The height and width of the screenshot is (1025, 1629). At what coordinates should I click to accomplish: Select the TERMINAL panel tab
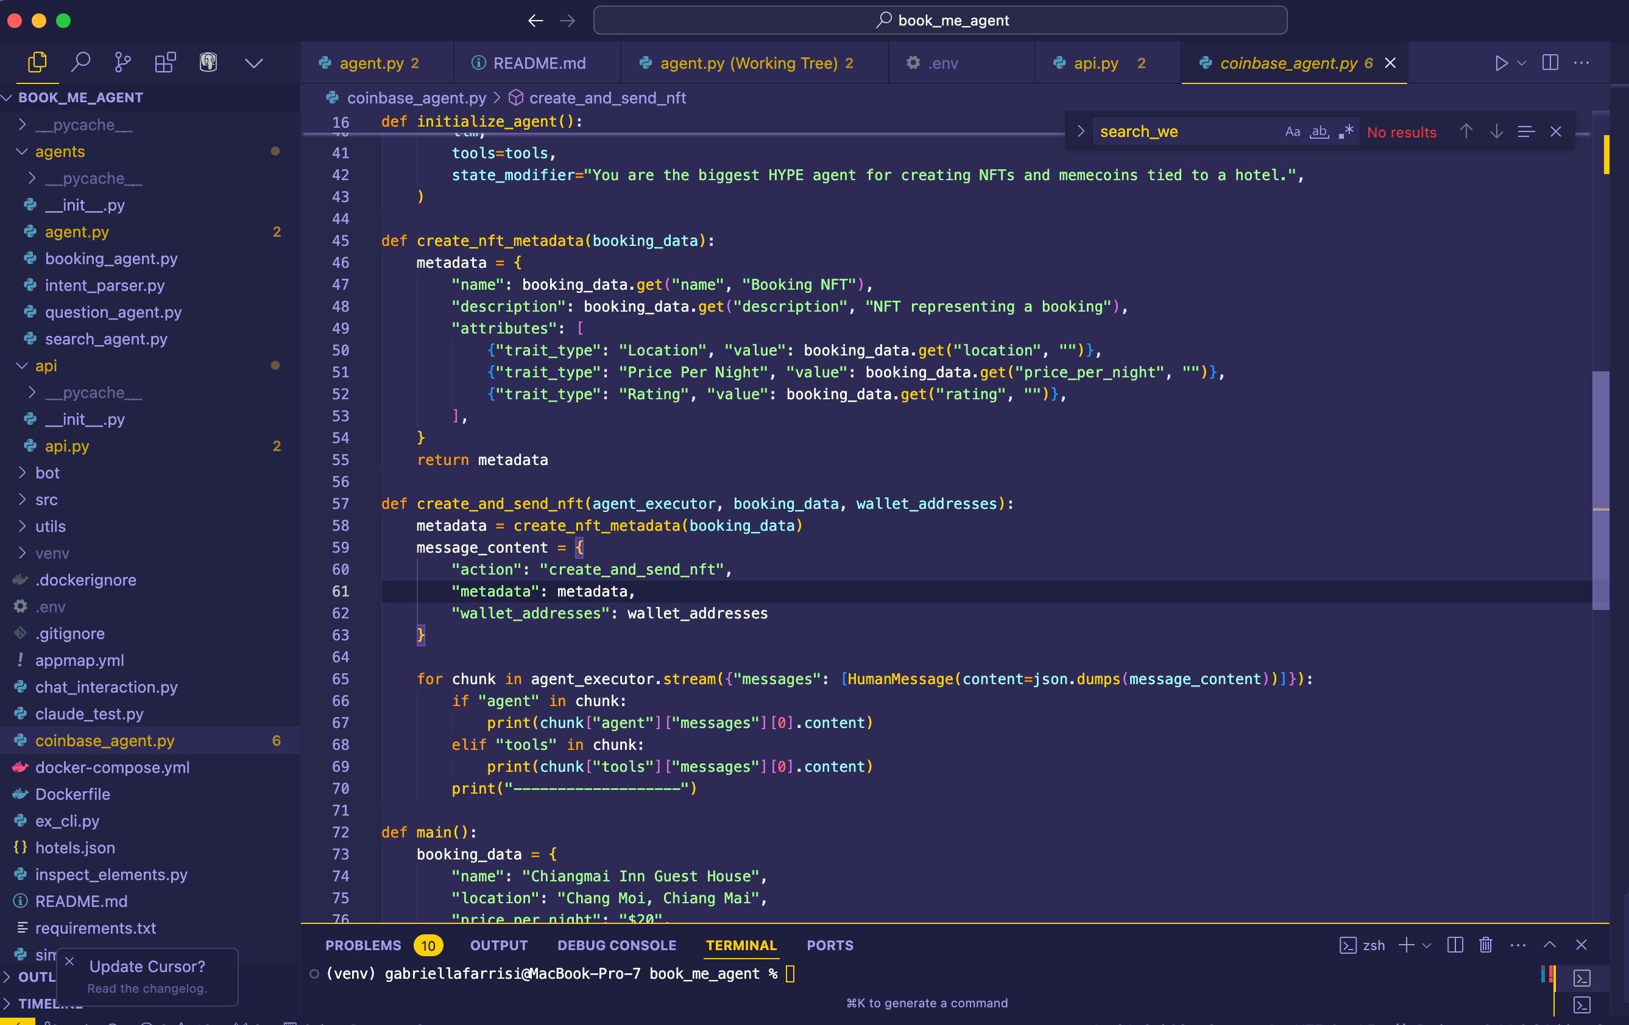[741, 945]
